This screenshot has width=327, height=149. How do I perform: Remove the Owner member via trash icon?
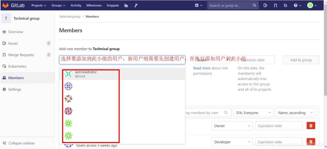[x=311, y=126]
